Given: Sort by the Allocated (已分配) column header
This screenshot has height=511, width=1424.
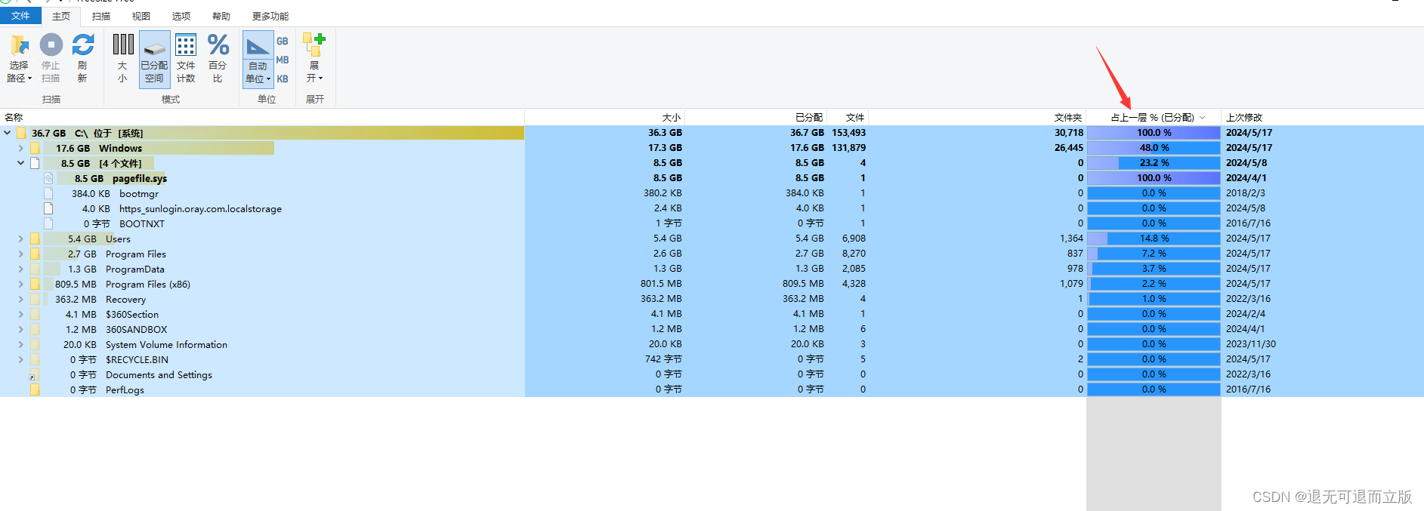Looking at the screenshot, I should (755, 117).
